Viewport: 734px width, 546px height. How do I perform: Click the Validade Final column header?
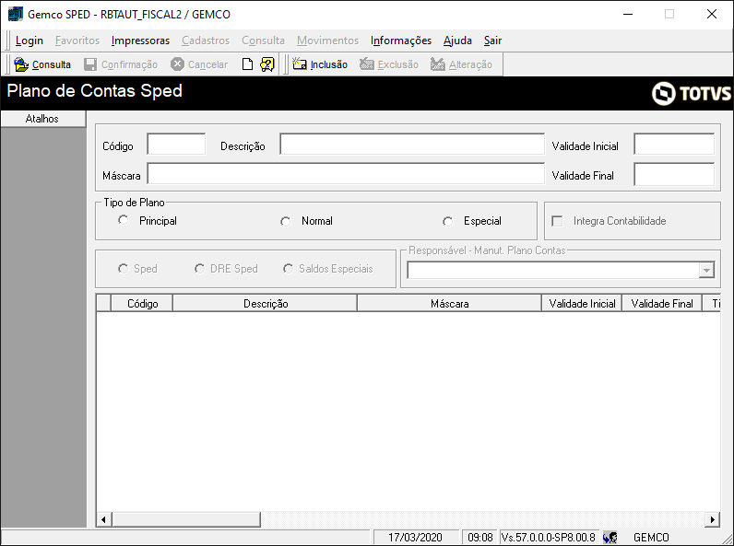(662, 304)
